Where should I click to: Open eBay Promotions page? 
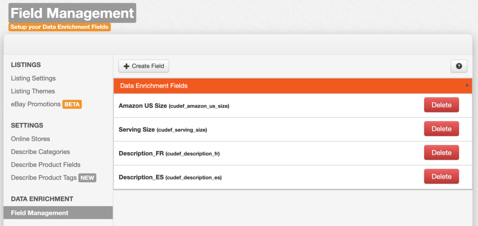tap(35, 104)
